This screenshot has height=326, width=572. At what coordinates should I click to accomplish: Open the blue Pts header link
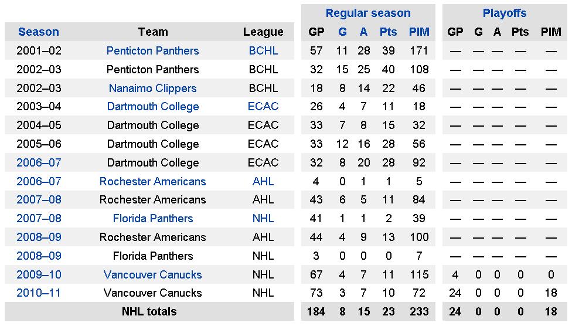(x=388, y=32)
